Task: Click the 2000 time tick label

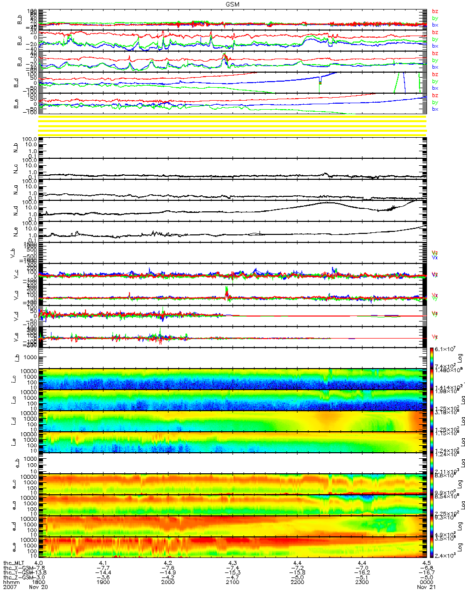Action: [x=168, y=583]
